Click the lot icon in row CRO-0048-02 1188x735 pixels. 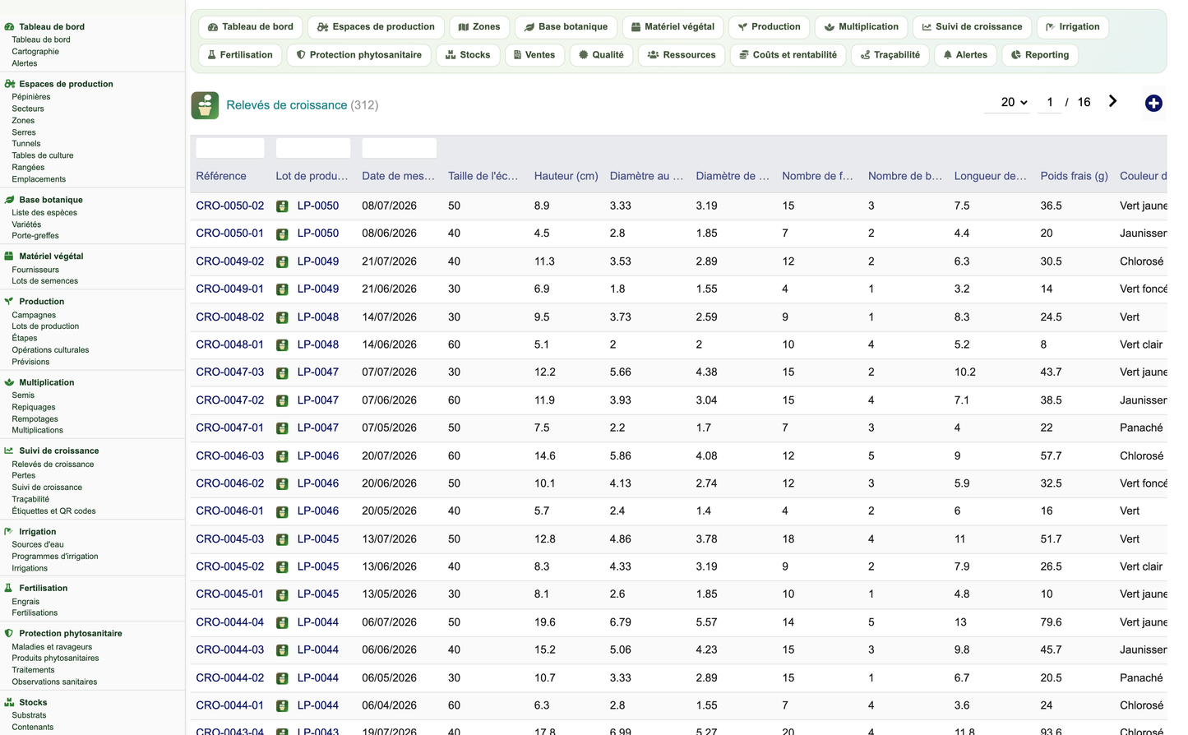(x=282, y=317)
